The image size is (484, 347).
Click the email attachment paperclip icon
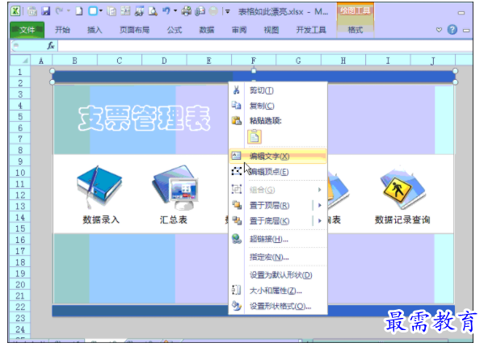200,11
